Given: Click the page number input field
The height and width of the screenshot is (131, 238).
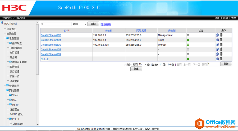Looking at the screenshot, I should pyautogui.click(x=214, y=64).
